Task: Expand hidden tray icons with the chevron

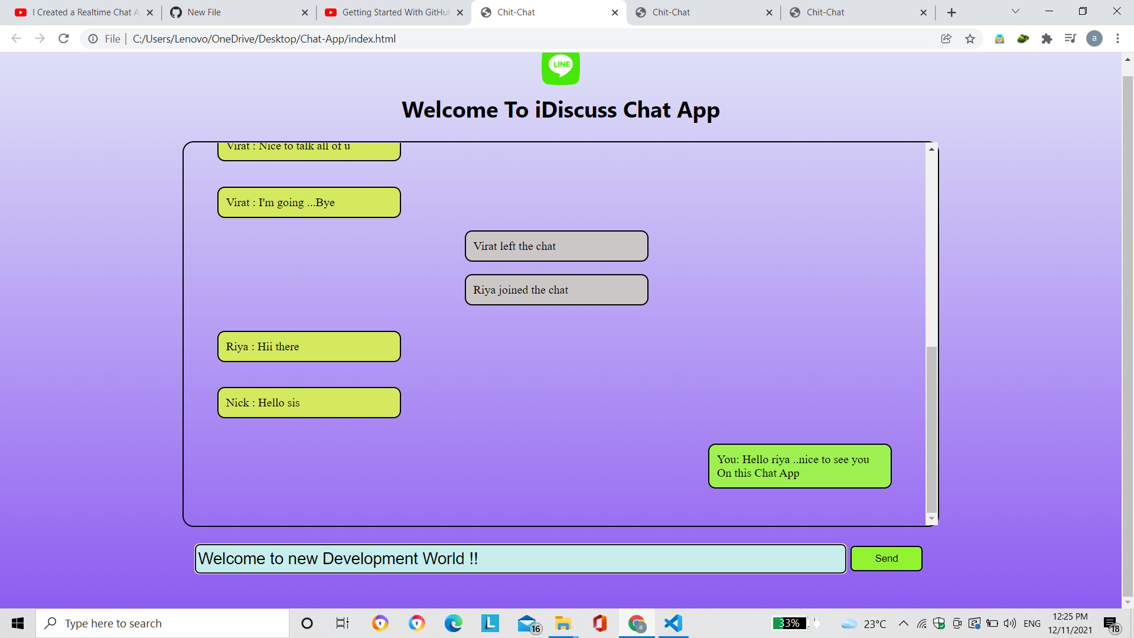Action: click(903, 623)
